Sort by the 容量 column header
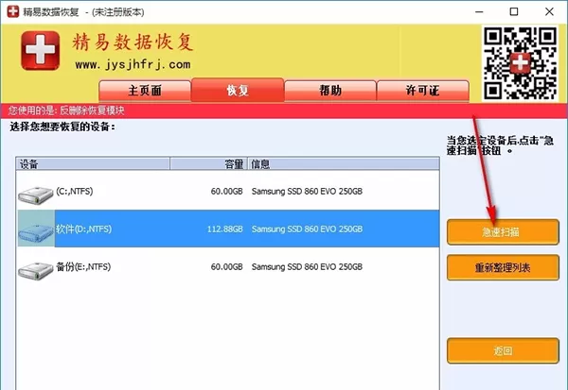 coord(209,164)
